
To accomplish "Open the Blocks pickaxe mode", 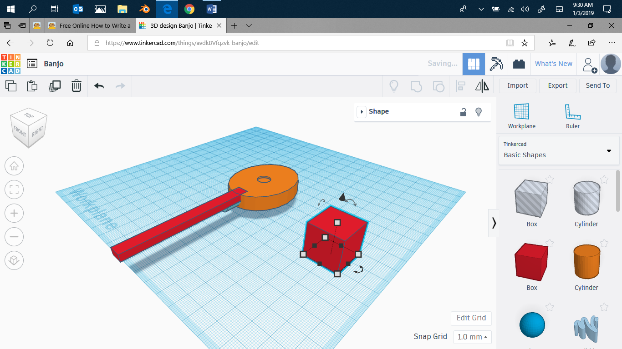I will (x=496, y=64).
